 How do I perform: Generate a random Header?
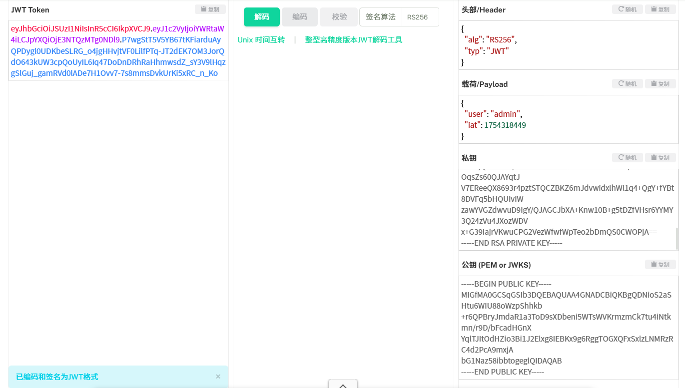coord(627,9)
